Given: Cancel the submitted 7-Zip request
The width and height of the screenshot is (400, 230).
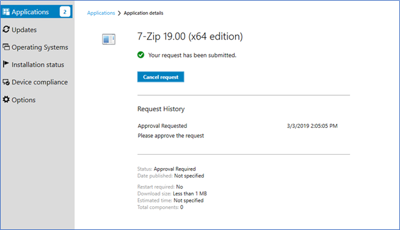Looking at the screenshot, I should (161, 77).
